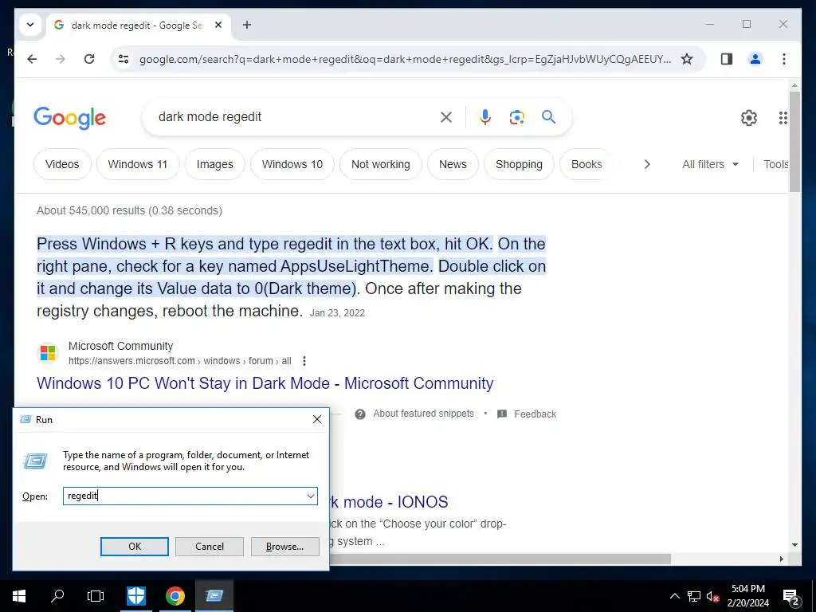The height and width of the screenshot is (612, 816).
Task: Open the Windows Start menu
Action: [19, 596]
